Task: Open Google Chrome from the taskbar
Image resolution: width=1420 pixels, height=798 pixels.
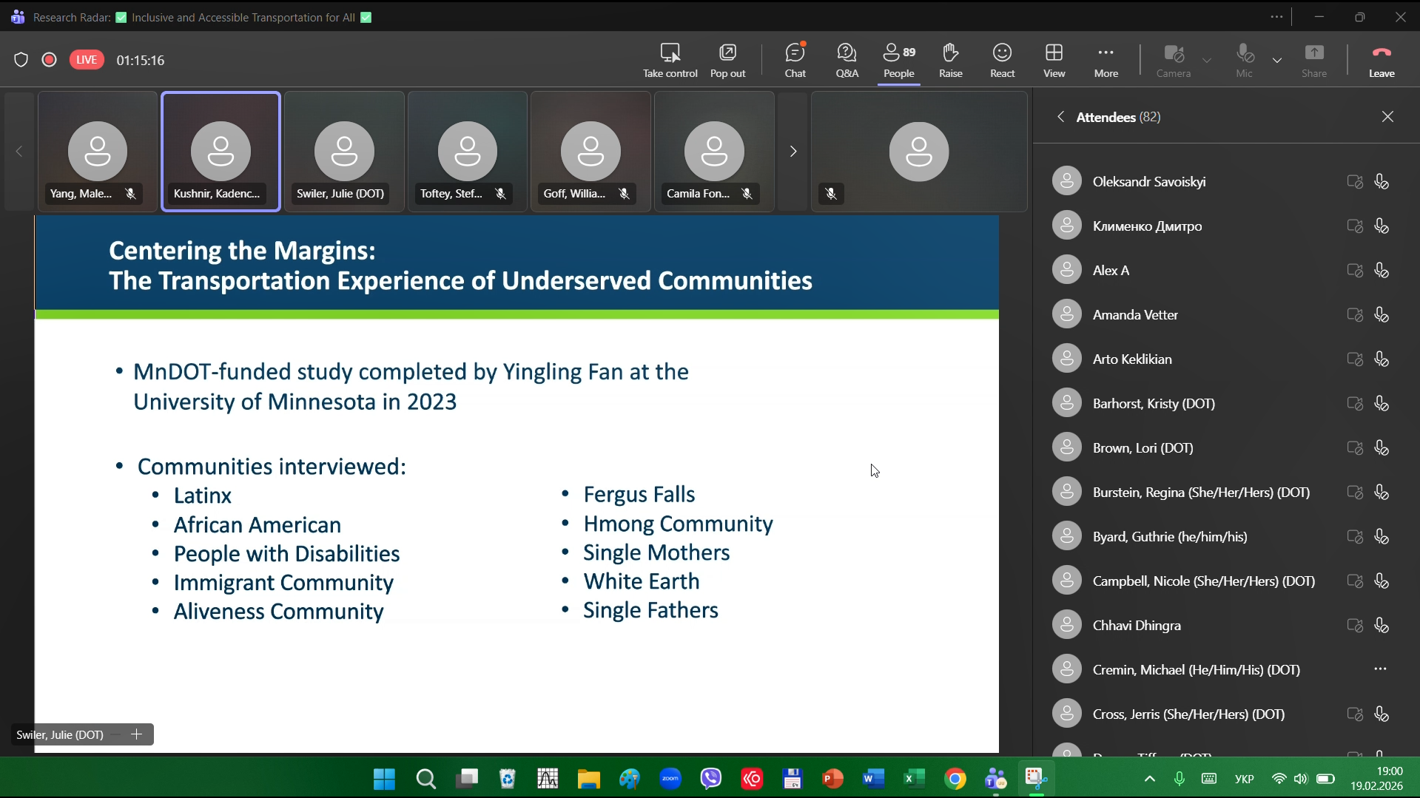Action: point(955,779)
